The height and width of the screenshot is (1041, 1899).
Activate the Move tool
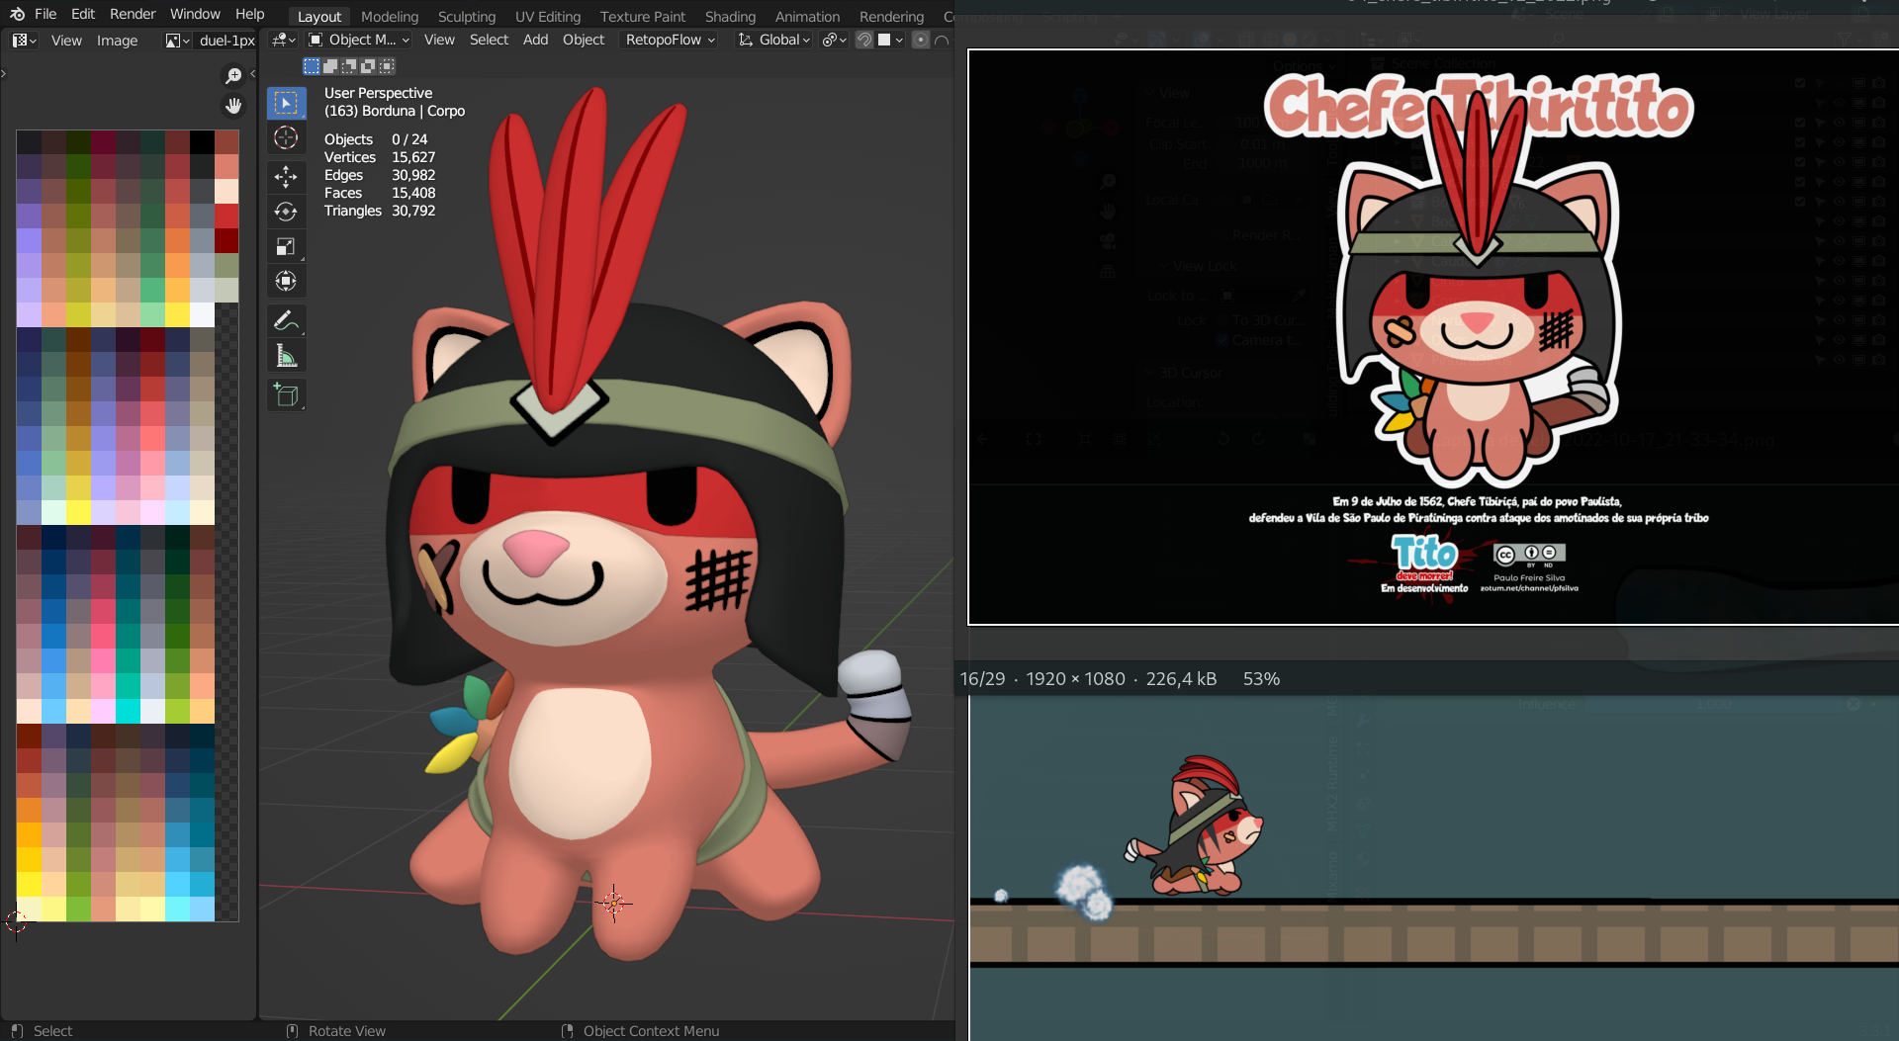point(286,176)
